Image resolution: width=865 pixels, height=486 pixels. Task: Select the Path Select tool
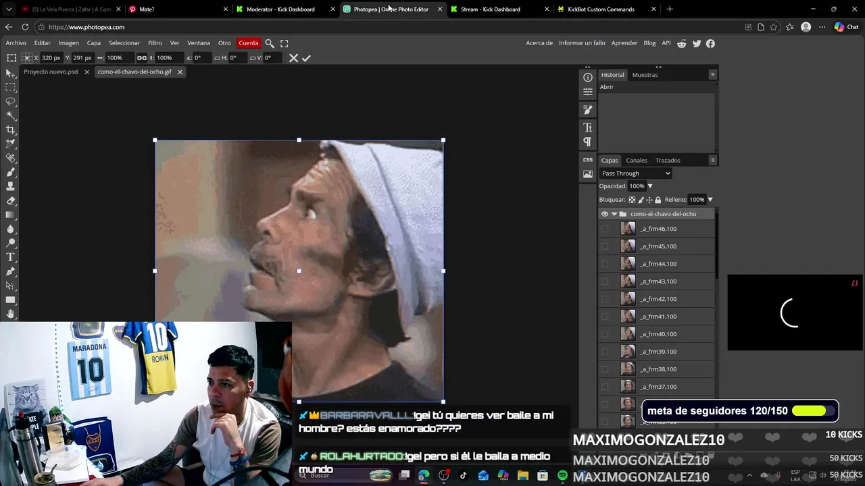coord(10,286)
